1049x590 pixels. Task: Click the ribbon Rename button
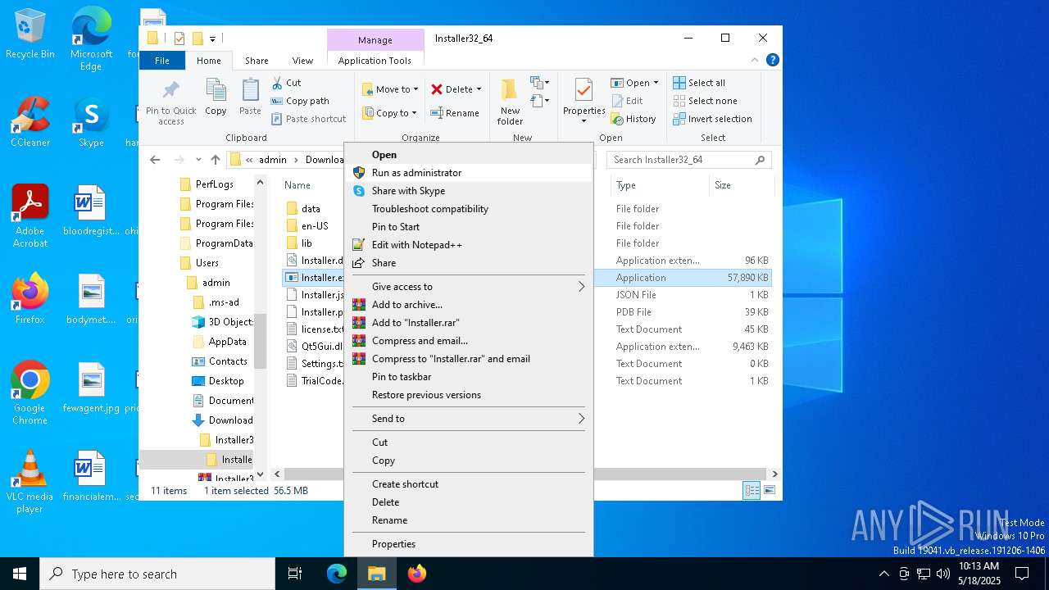coord(455,113)
